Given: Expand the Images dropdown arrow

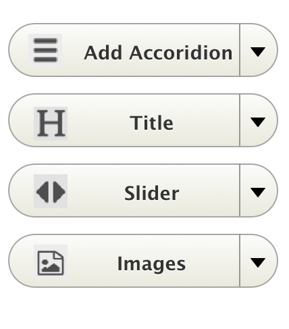Looking at the screenshot, I should [x=258, y=262].
